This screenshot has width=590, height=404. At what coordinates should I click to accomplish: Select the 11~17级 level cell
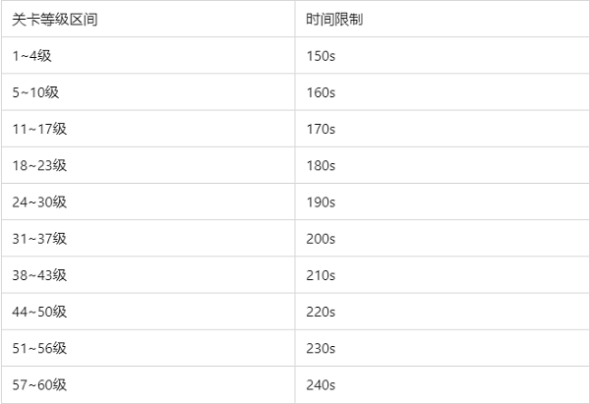click(x=39, y=129)
